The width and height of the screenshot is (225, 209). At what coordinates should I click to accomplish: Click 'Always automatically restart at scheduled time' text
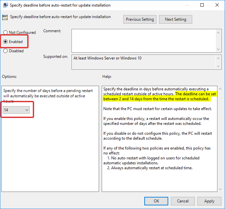(152, 168)
